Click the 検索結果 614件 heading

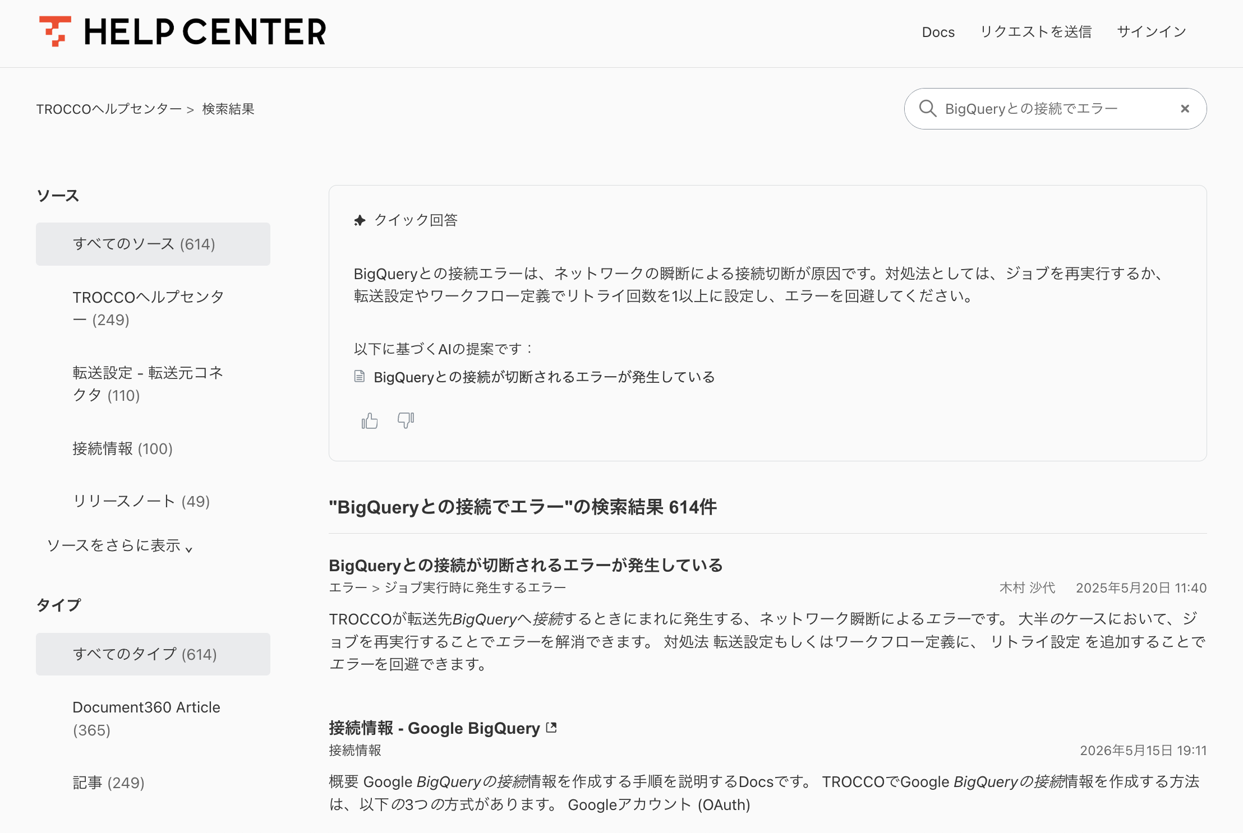(x=523, y=507)
